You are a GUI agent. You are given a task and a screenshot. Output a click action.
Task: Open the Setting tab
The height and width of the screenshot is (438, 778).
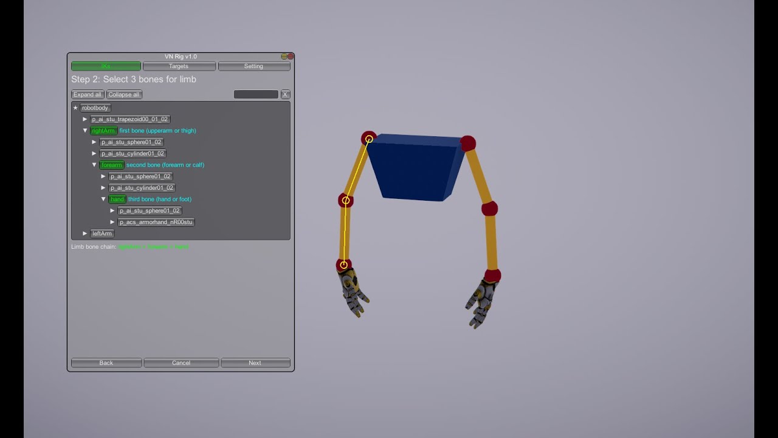coord(253,66)
